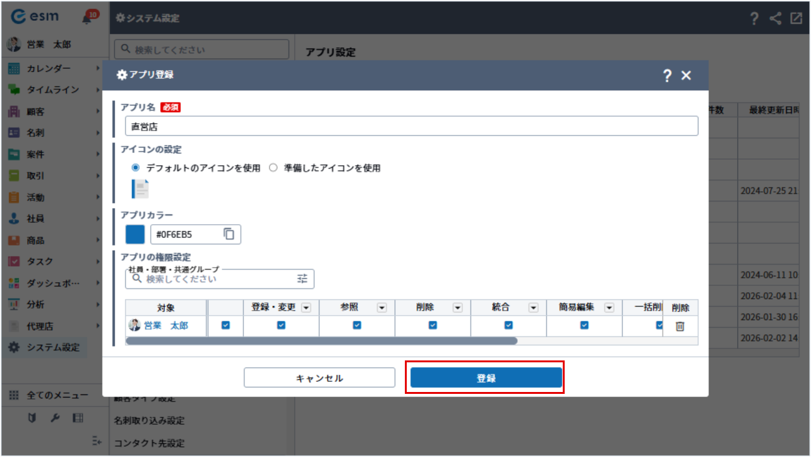Expand the 簡易編集 column dropdown
This screenshot has width=811, height=457.
coord(609,307)
